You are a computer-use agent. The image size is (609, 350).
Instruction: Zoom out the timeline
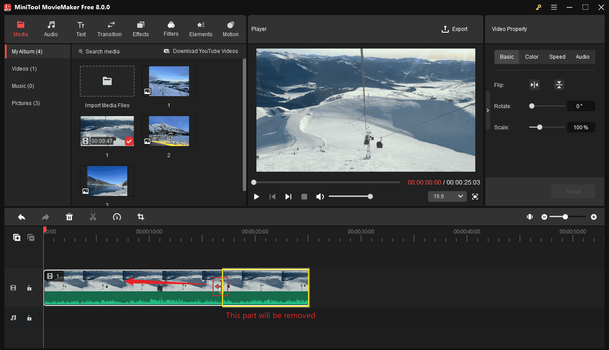point(544,217)
